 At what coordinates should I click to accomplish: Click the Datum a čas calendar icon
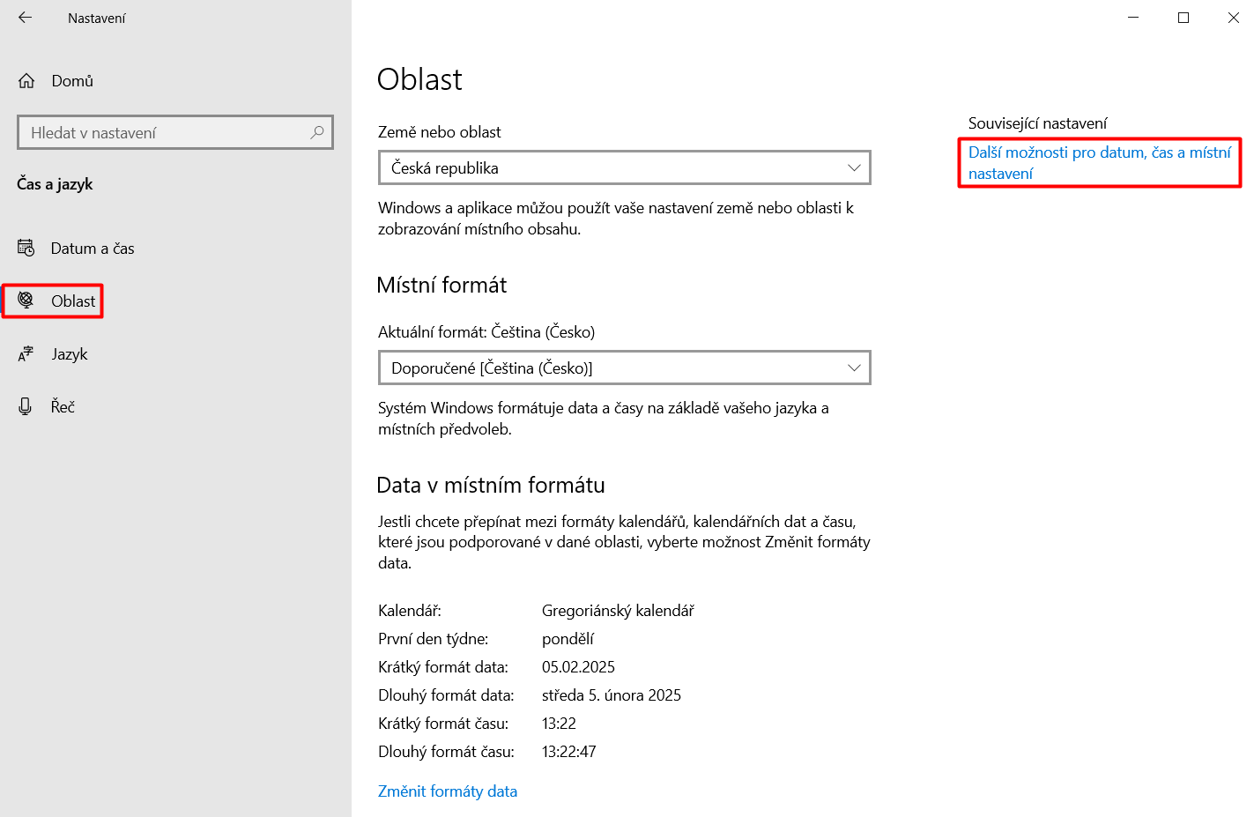click(x=26, y=249)
